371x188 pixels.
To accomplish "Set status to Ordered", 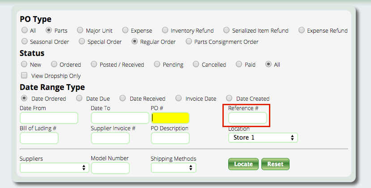I will click(54, 64).
